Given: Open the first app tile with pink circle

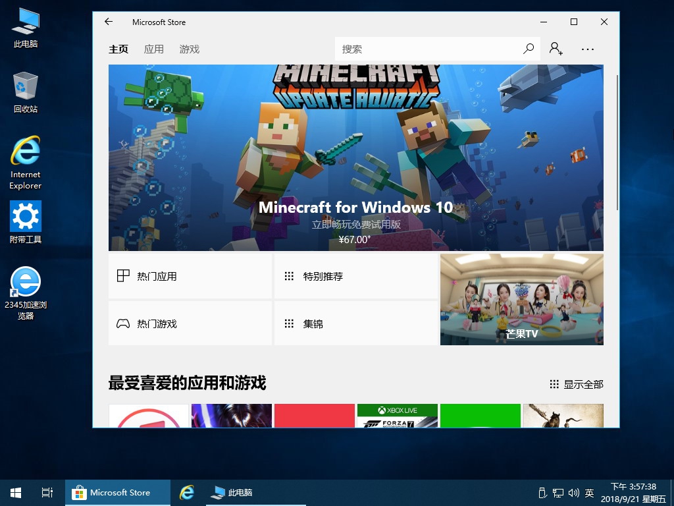Looking at the screenshot, I should [x=149, y=416].
